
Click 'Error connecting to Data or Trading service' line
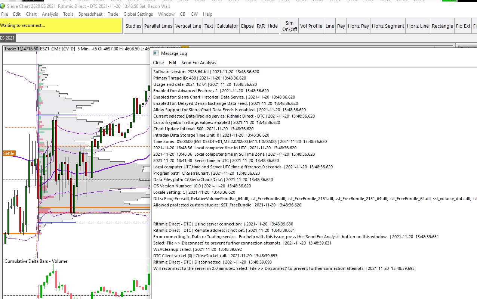point(296,237)
